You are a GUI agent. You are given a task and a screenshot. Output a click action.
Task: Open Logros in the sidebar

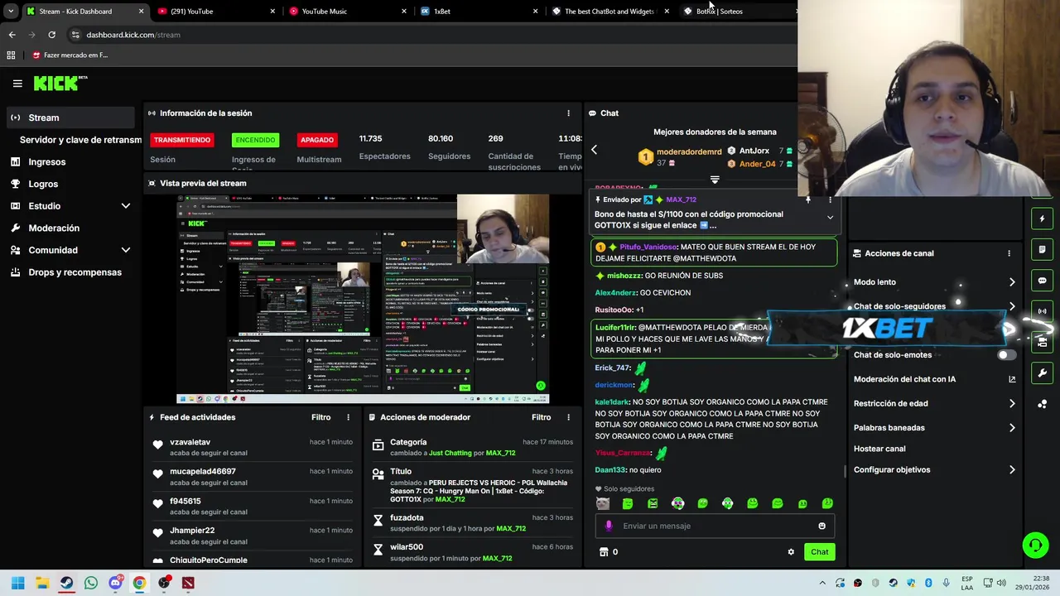[43, 185]
